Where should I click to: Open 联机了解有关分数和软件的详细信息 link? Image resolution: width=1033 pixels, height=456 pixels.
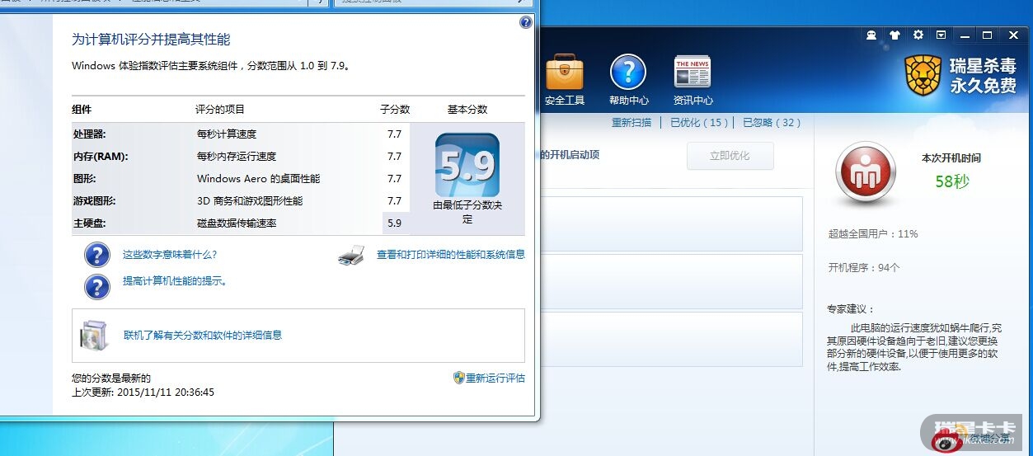[x=203, y=336]
